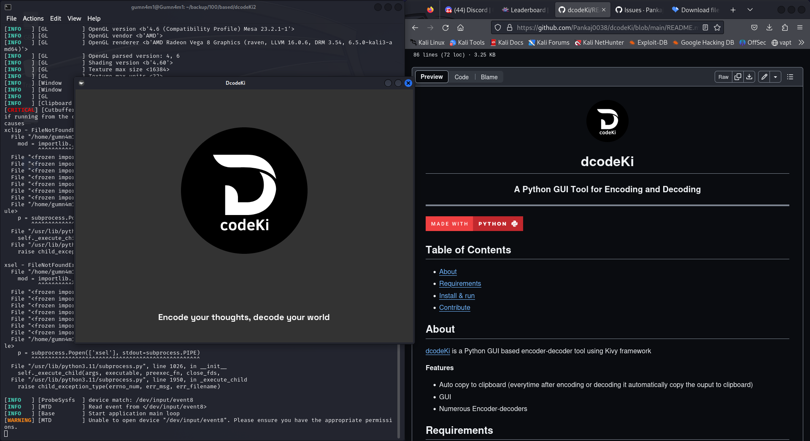The height and width of the screenshot is (441, 810).
Task: Open terminal Edit menu
Action: coord(55,19)
